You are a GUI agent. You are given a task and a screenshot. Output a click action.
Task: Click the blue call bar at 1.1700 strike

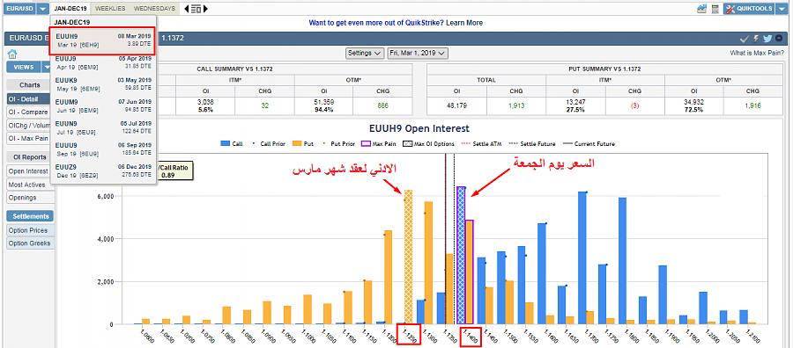point(582,257)
